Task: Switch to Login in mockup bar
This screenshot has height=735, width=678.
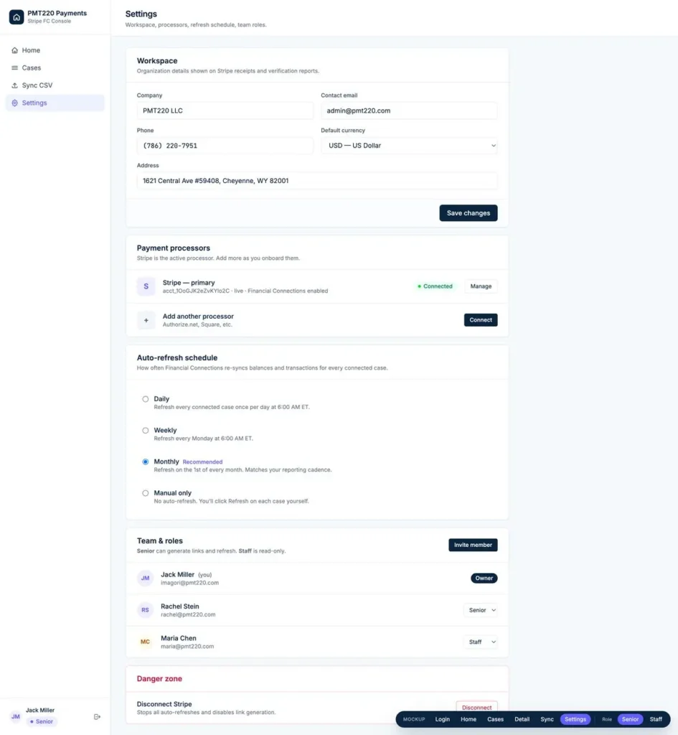Action: click(443, 719)
